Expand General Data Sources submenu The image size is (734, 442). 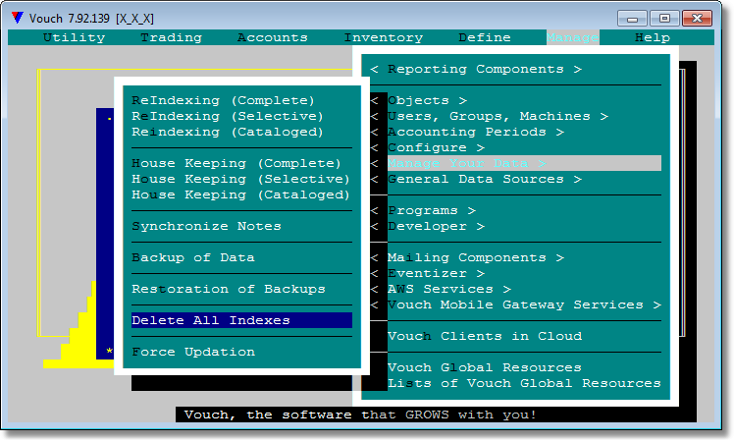coord(476,179)
